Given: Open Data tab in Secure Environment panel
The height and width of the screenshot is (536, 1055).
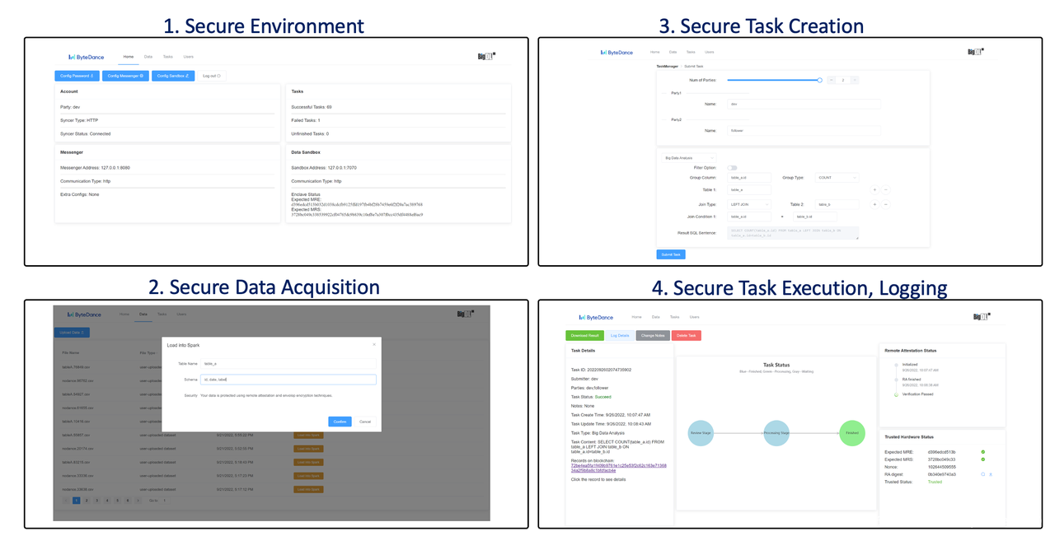Looking at the screenshot, I should pyautogui.click(x=148, y=57).
